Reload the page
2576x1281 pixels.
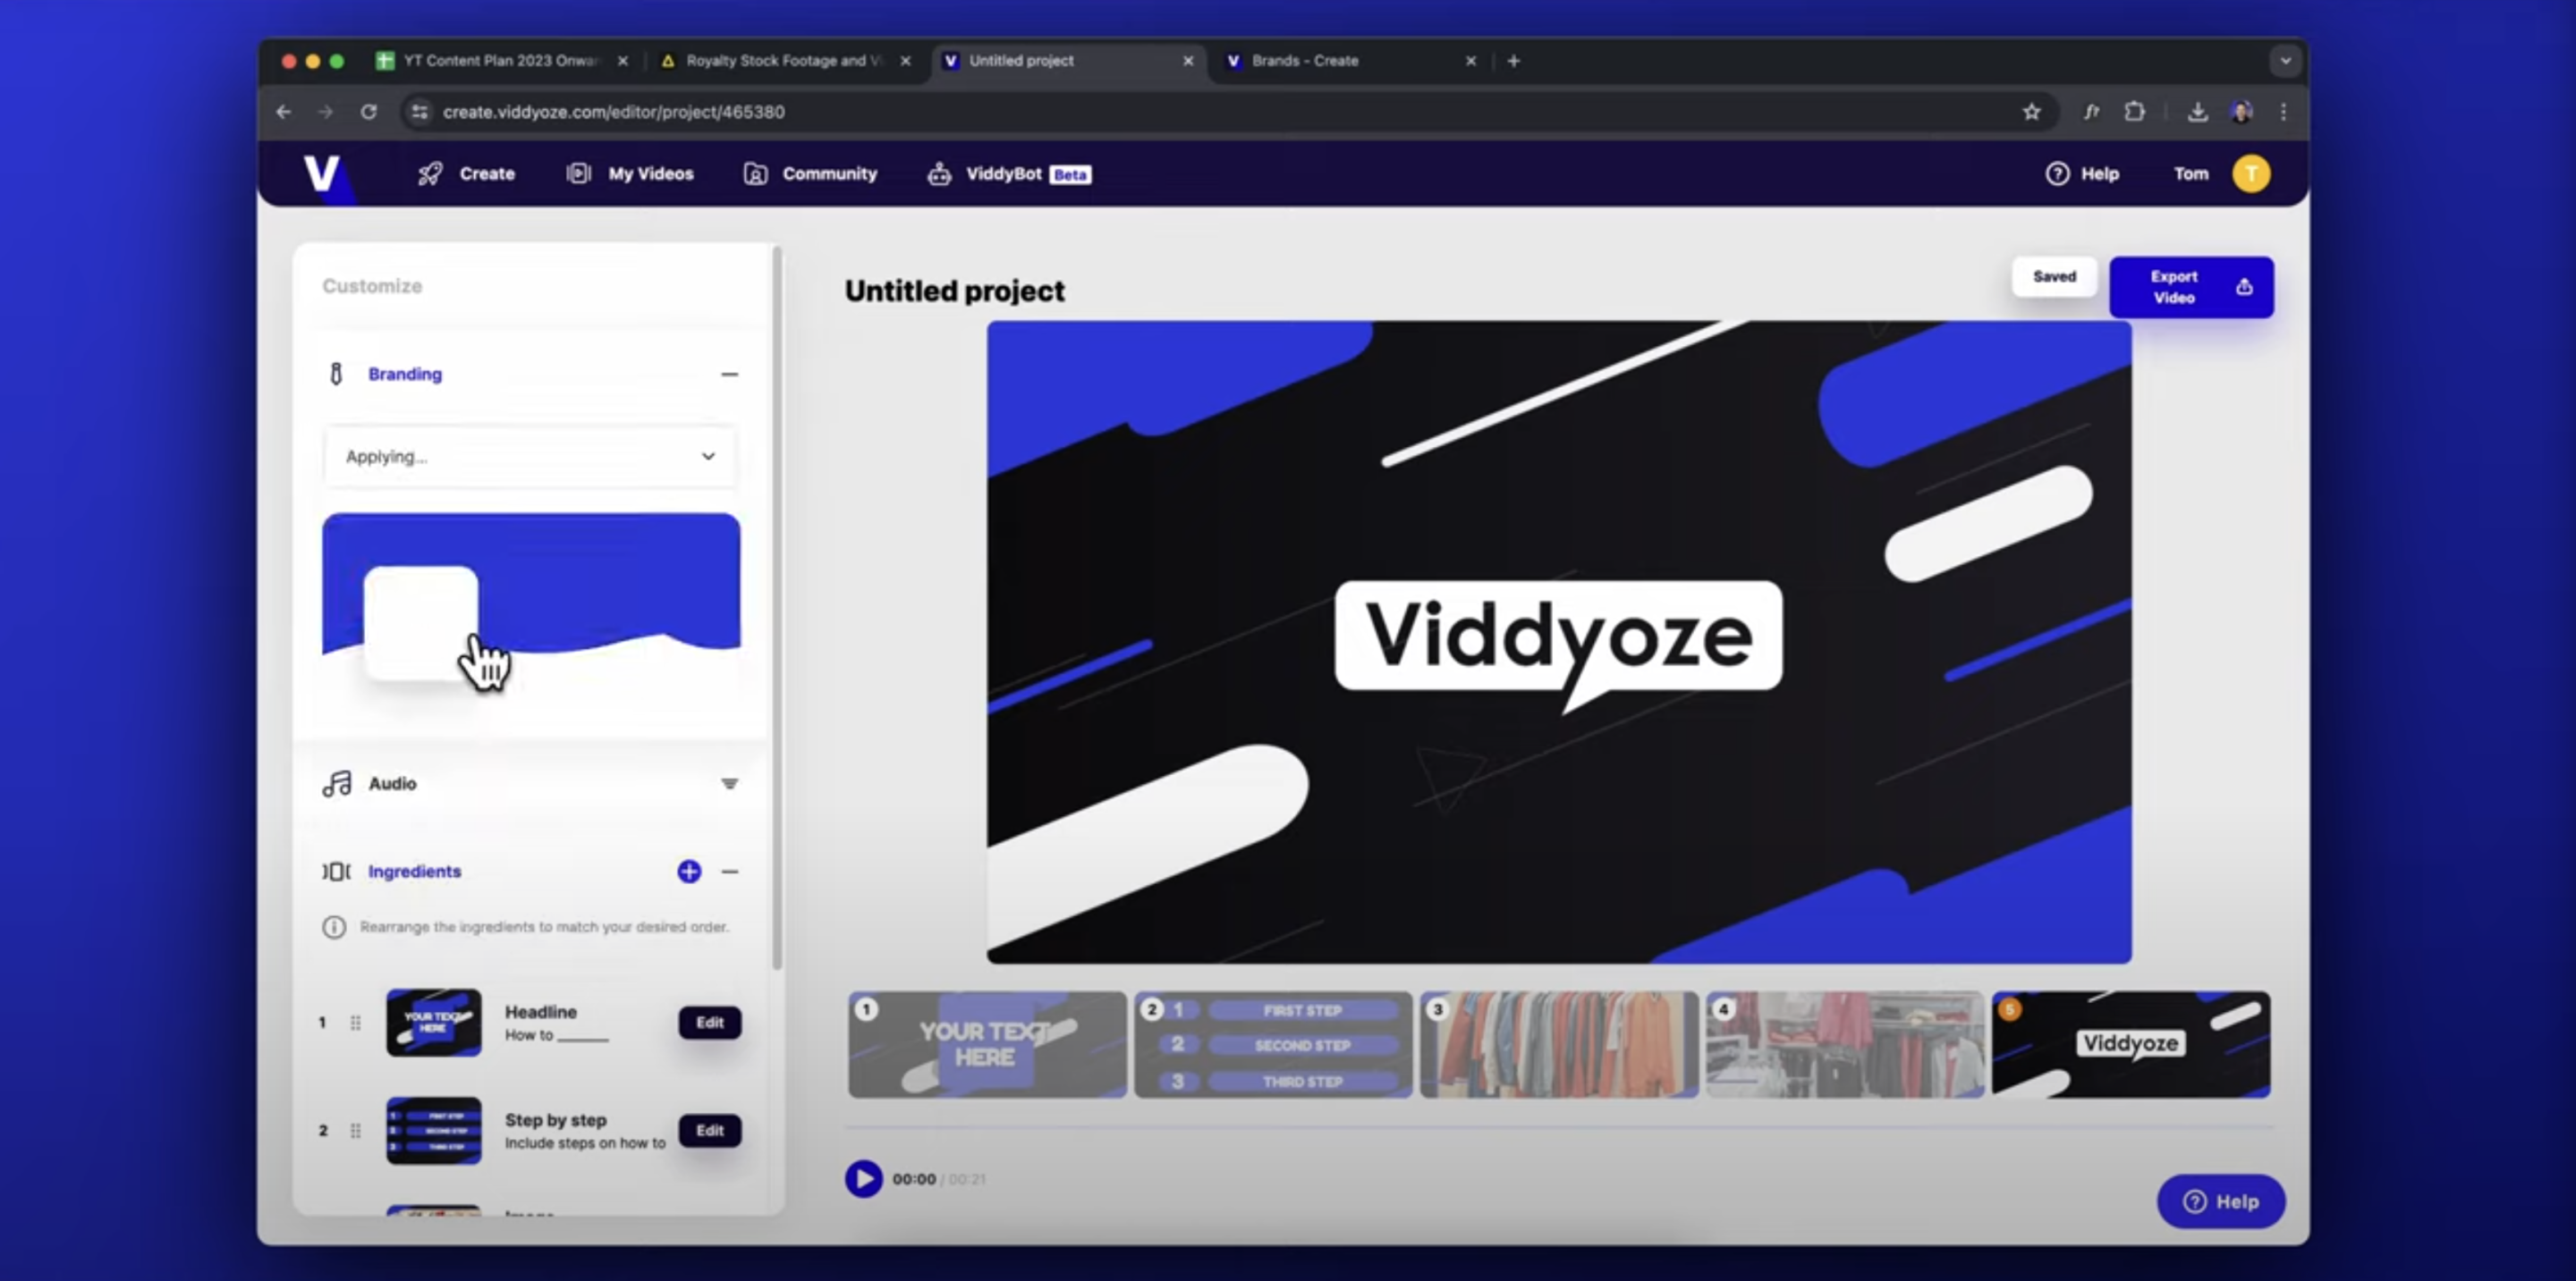pyautogui.click(x=369, y=112)
